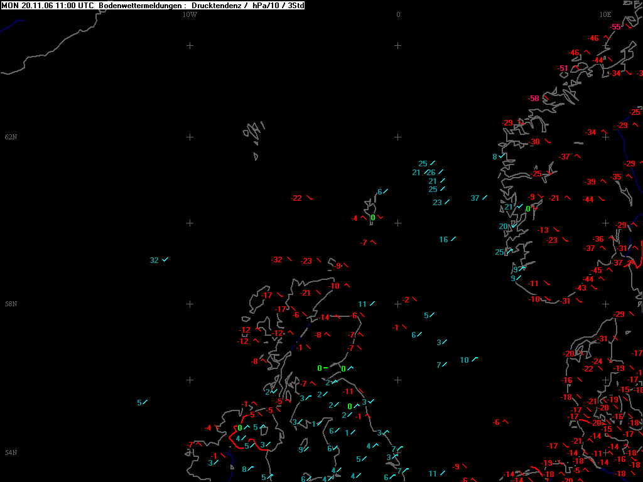The image size is (643, 482).
Task: Click the 10E longitude label
Action: (605, 14)
